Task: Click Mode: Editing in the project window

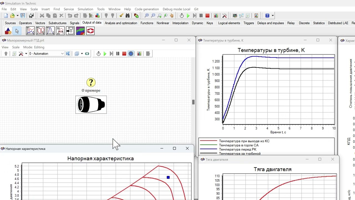Action: point(34,47)
